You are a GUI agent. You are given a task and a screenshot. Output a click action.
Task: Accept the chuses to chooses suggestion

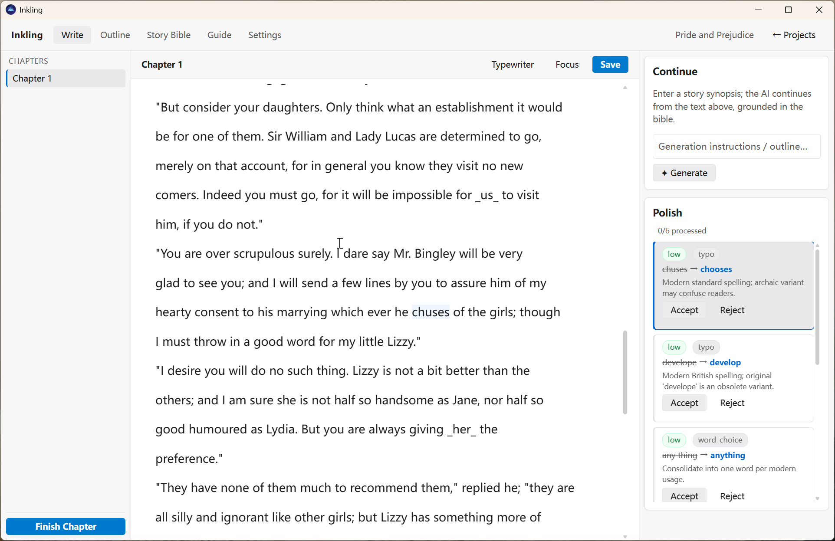tap(684, 310)
